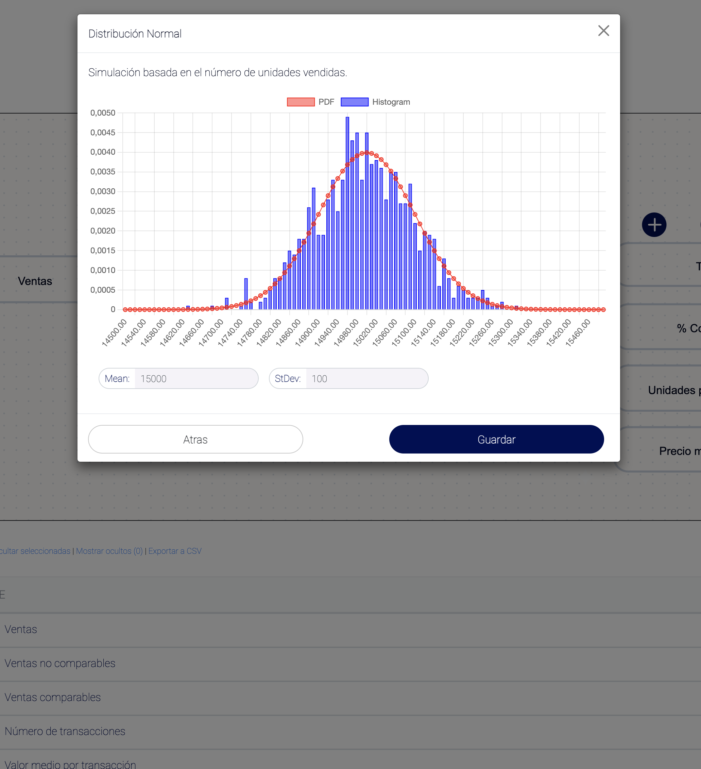Open the Mostrar ocultos (0) link

[x=109, y=551]
